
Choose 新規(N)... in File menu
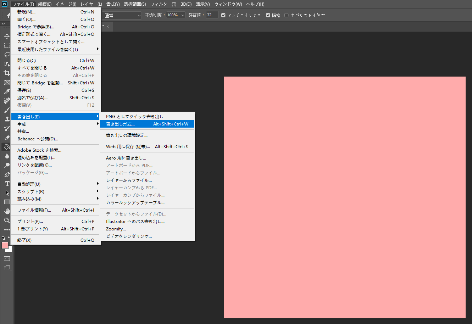pos(56,12)
